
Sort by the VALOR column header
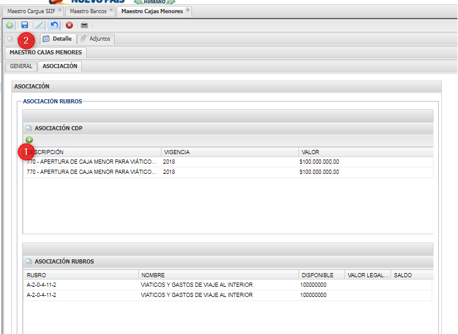tap(310, 152)
